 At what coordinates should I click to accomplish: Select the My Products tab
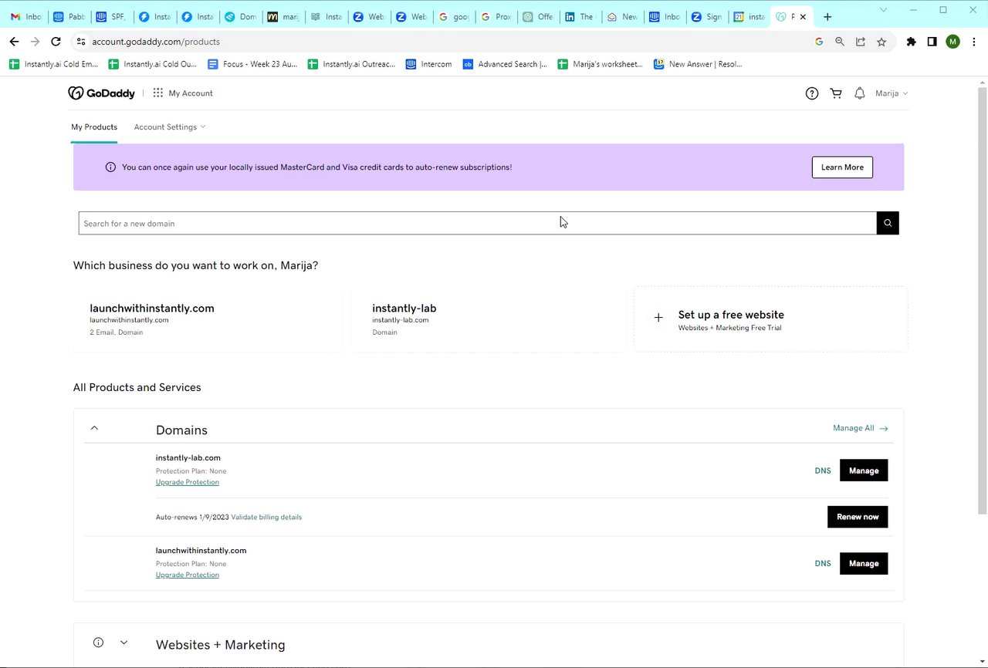(x=94, y=127)
